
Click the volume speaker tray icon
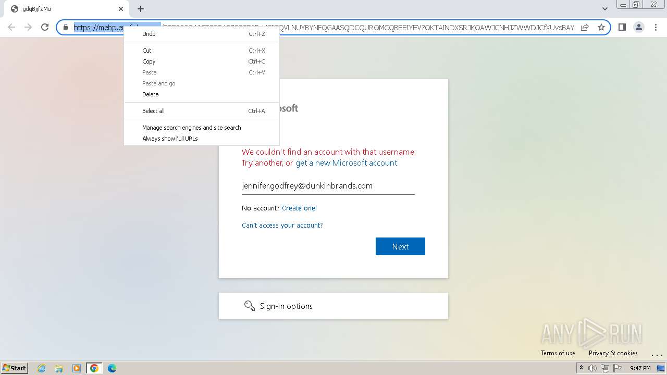(592, 368)
